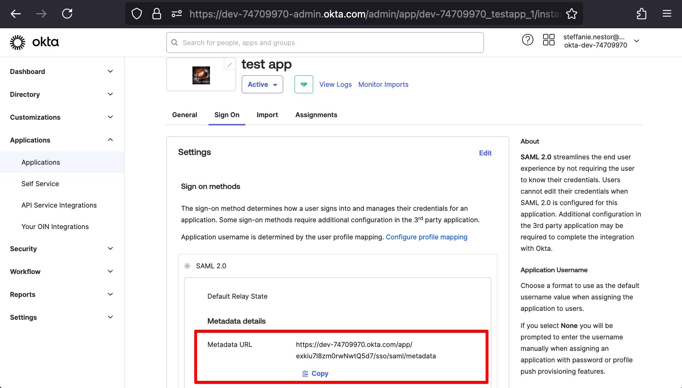Open the tracking protection shield icon
The width and height of the screenshot is (682, 388).
point(137,14)
